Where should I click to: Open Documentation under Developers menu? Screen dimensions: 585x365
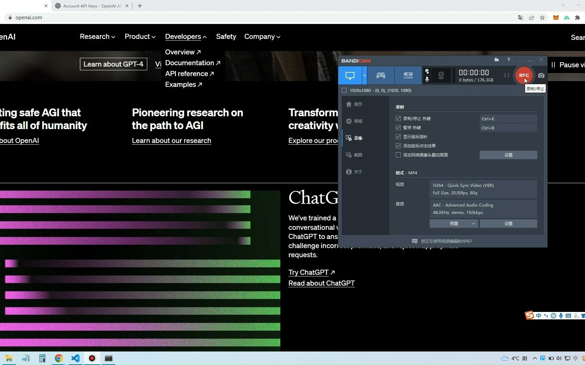coord(193,63)
